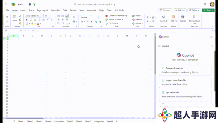Toggle Wrap Text
The height and width of the screenshot is (123, 218).
74,17
